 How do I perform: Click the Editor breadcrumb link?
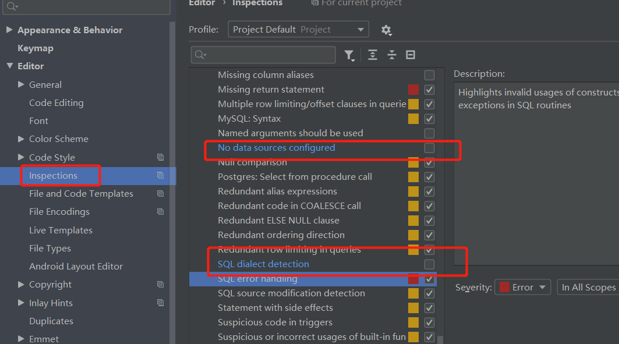(x=201, y=3)
